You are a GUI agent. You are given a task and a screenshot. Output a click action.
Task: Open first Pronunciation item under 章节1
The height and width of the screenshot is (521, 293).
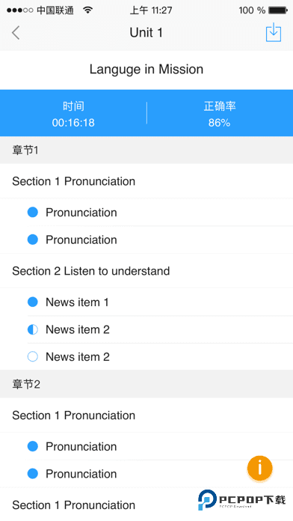(x=146, y=213)
